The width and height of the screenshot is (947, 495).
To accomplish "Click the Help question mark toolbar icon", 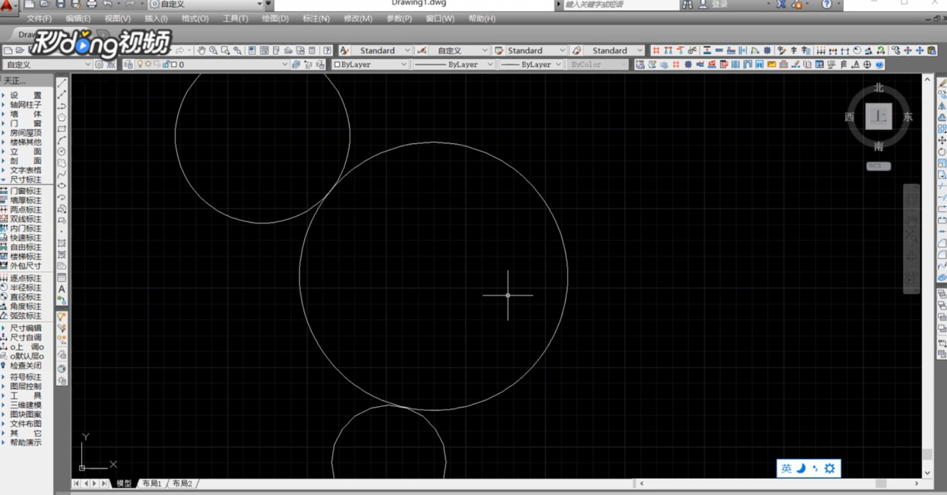I will (x=327, y=51).
